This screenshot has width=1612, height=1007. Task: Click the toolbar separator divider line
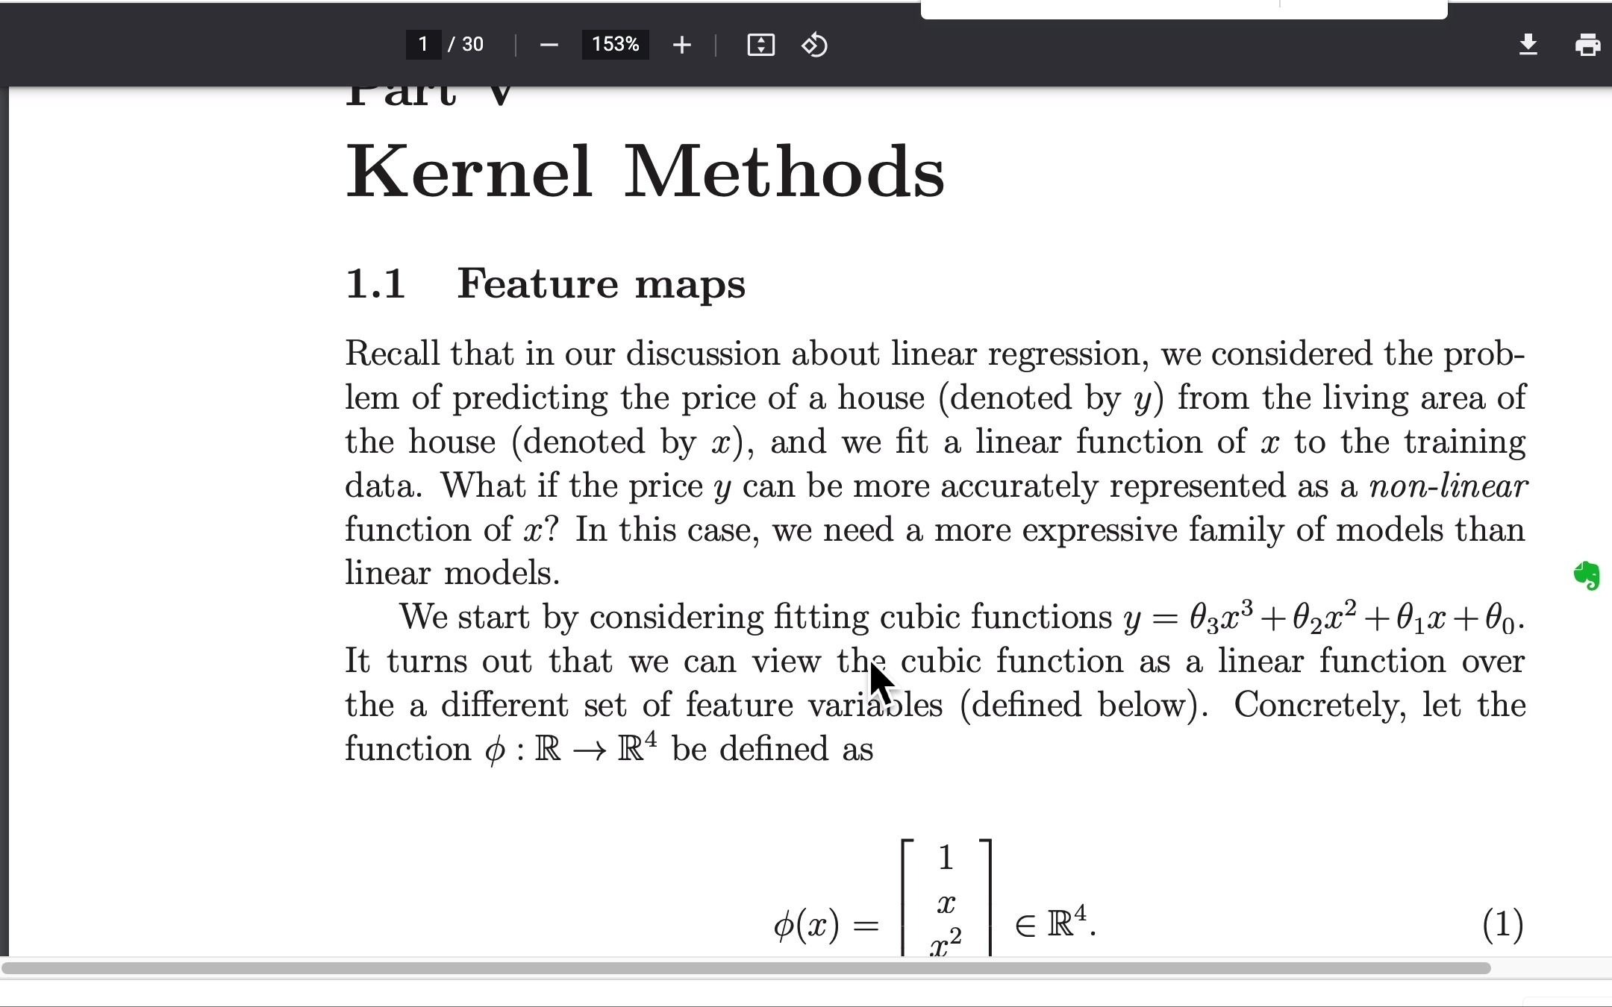515,43
